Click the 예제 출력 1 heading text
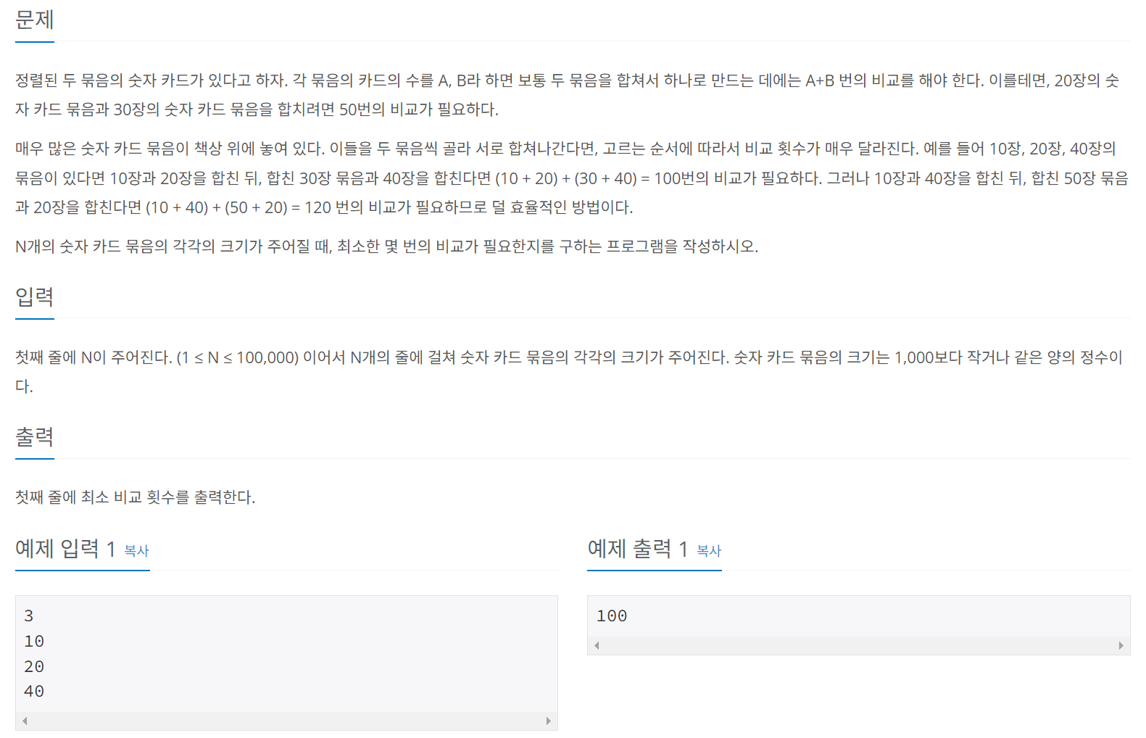Screen dimensions: 1146x738 pyautogui.click(x=637, y=549)
